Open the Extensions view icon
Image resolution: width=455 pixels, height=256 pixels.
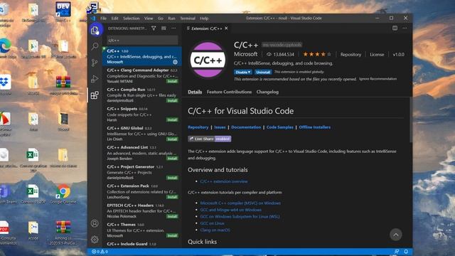pyautogui.click(x=95, y=95)
